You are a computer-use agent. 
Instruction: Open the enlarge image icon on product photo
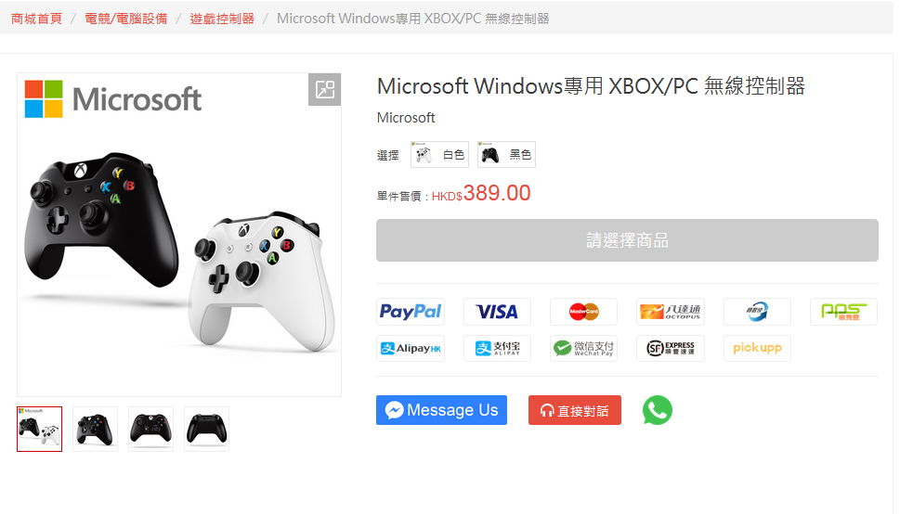324,90
